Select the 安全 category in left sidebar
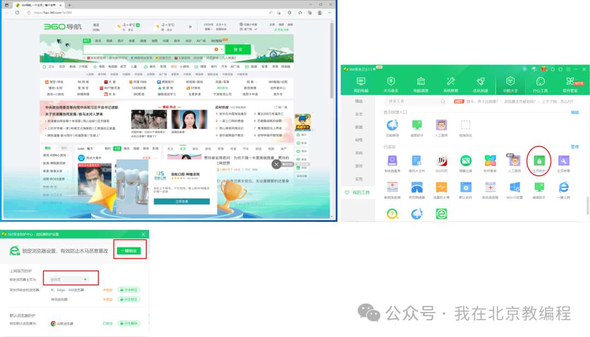 point(358,114)
